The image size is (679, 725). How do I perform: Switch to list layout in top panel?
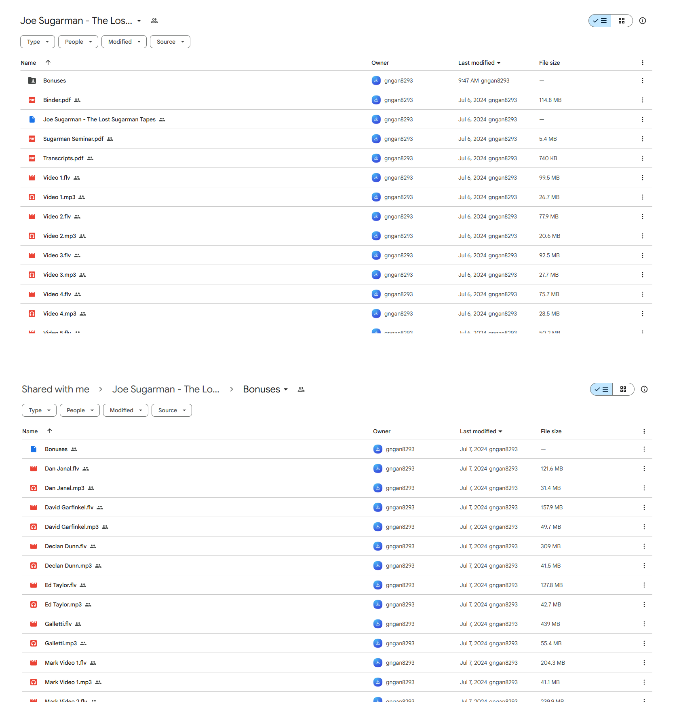coord(600,21)
